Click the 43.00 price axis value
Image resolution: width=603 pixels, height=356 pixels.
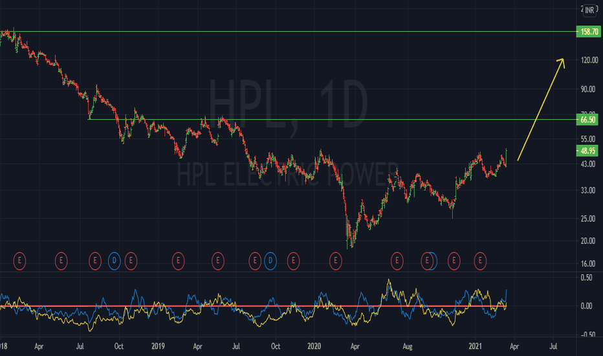pyautogui.click(x=588, y=164)
